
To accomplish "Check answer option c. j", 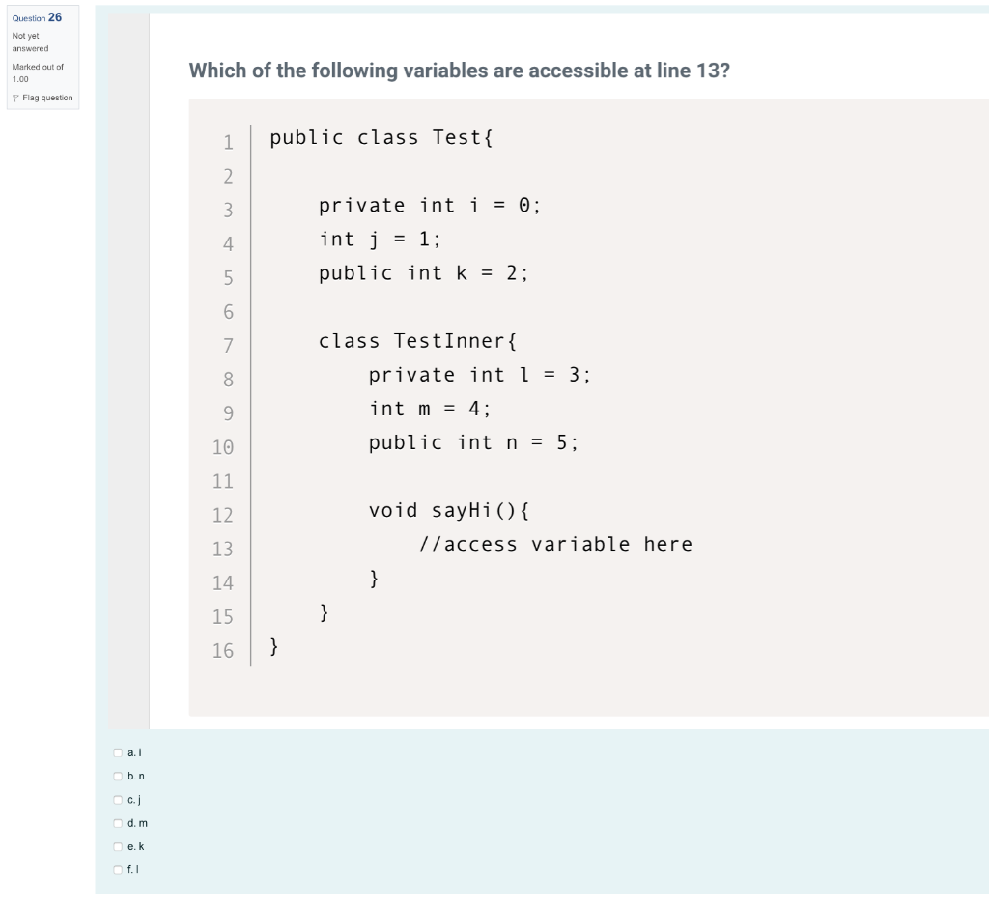I will 118,799.
